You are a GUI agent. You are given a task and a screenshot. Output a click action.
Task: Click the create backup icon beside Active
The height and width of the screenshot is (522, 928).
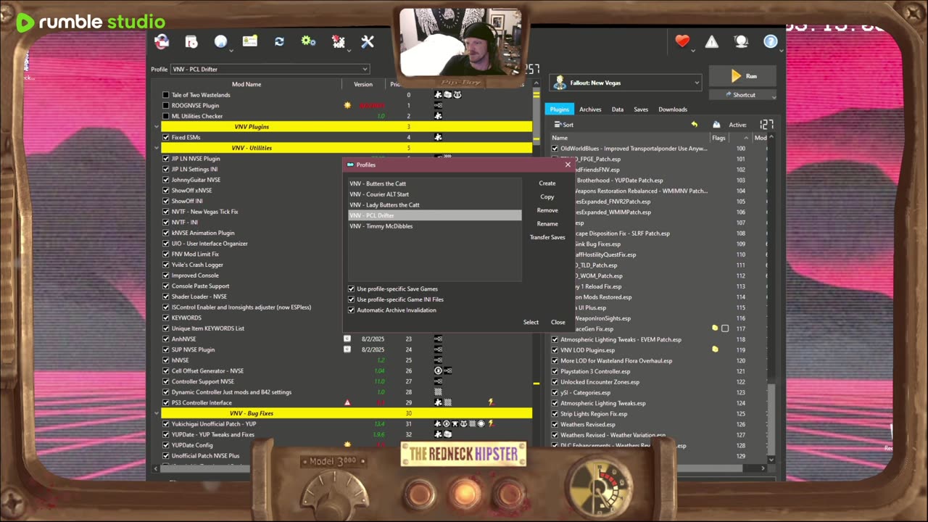click(x=716, y=125)
